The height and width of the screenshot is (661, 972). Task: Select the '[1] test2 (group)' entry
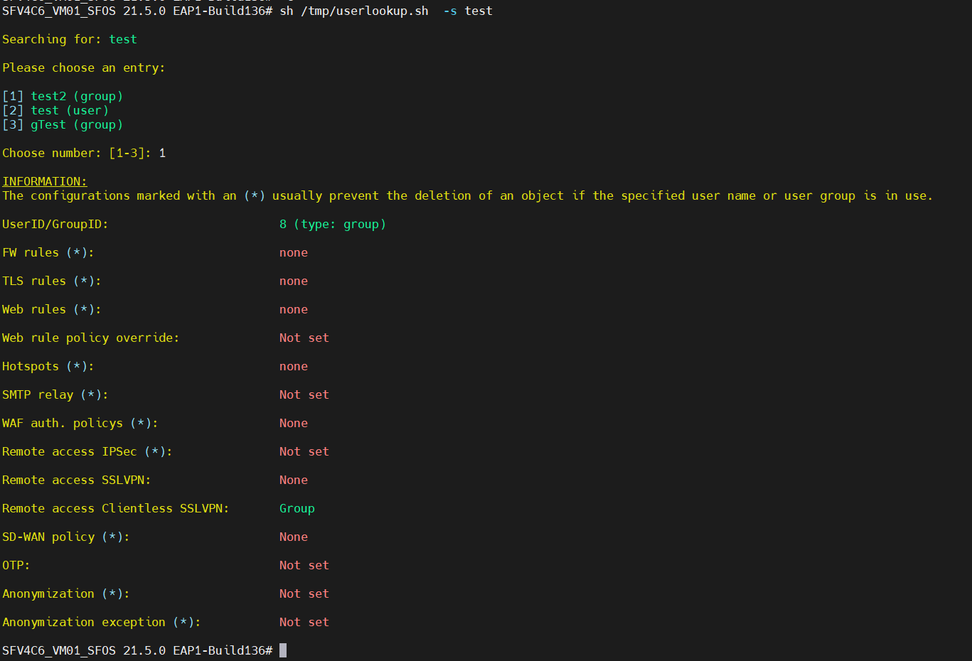(63, 96)
